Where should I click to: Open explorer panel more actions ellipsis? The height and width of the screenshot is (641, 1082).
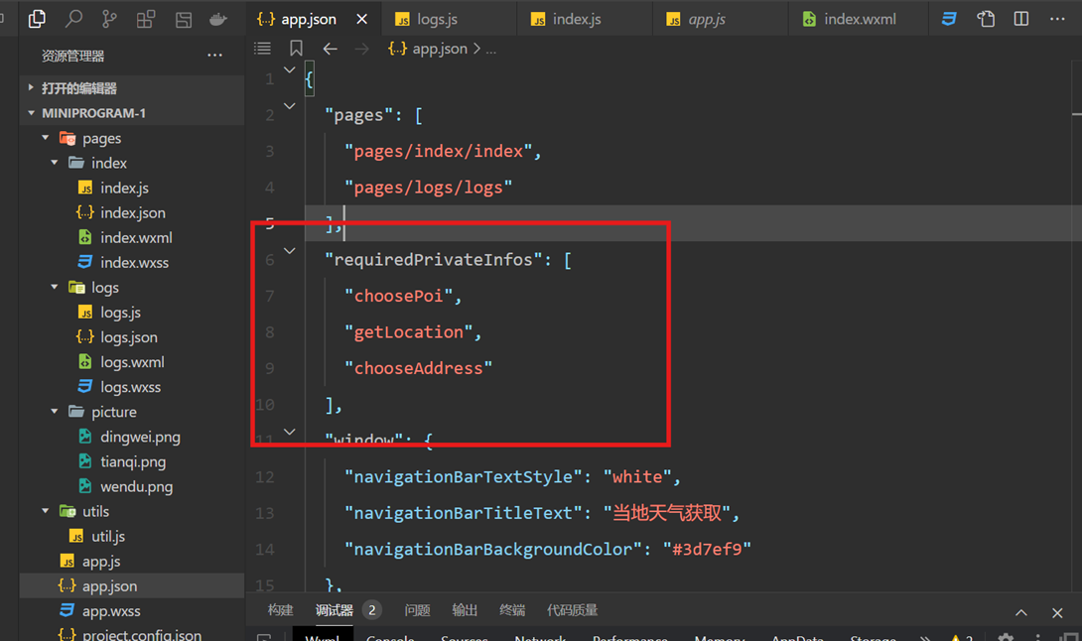(214, 56)
